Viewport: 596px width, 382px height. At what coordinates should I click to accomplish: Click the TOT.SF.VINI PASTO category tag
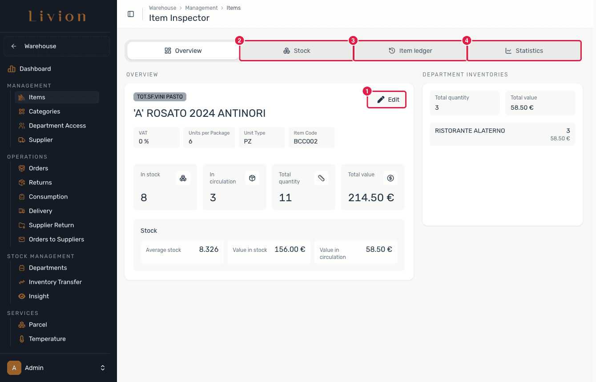click(160, 96)
